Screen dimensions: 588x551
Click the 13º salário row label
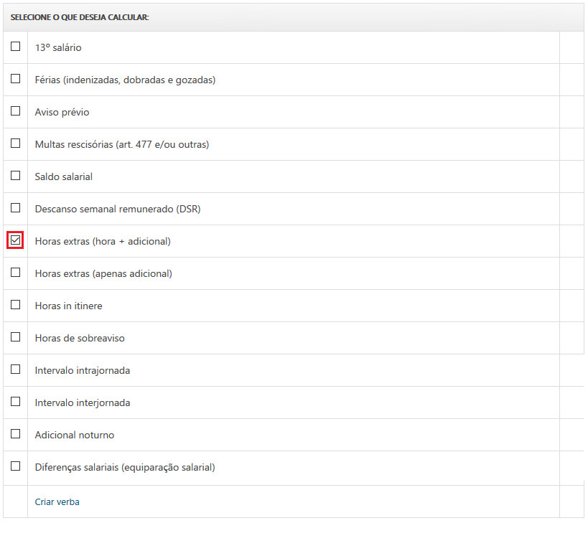[58, 48]
